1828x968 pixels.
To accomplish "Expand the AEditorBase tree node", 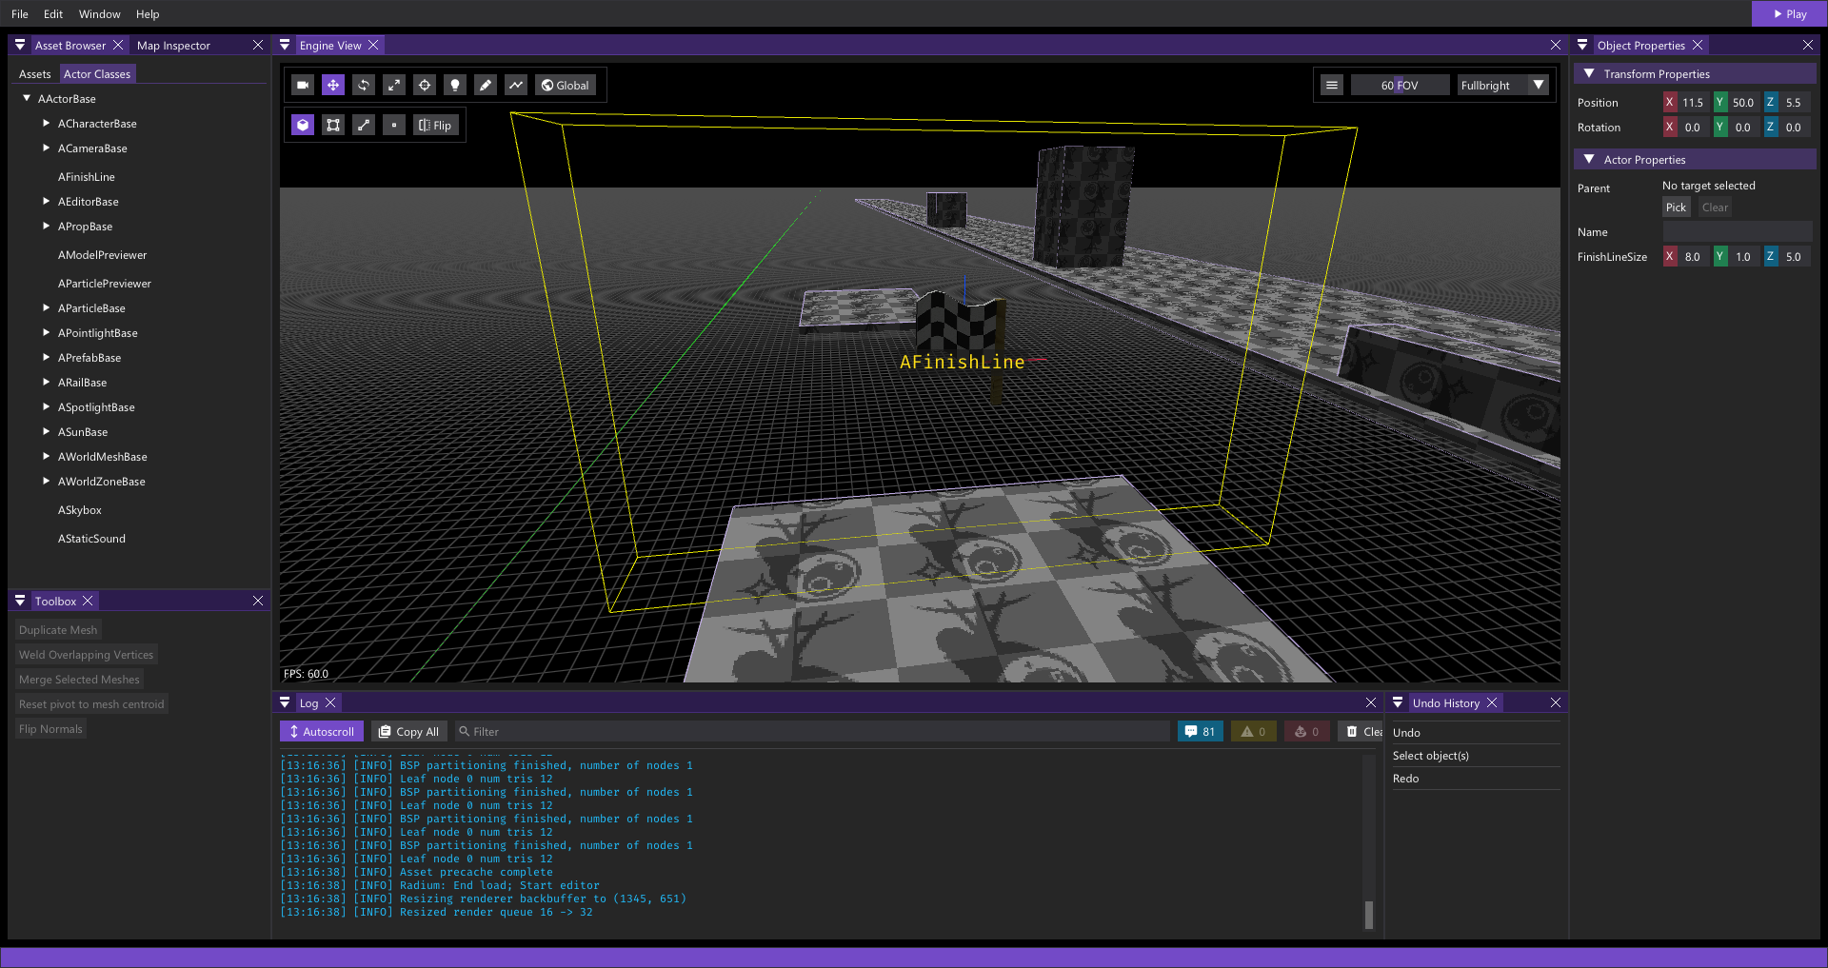I will (46, 202).
